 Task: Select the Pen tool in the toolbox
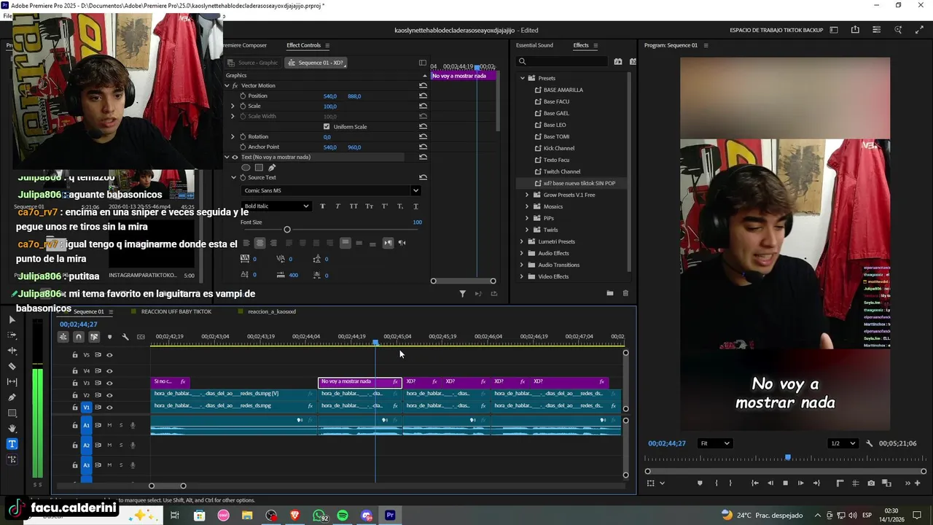12,397
